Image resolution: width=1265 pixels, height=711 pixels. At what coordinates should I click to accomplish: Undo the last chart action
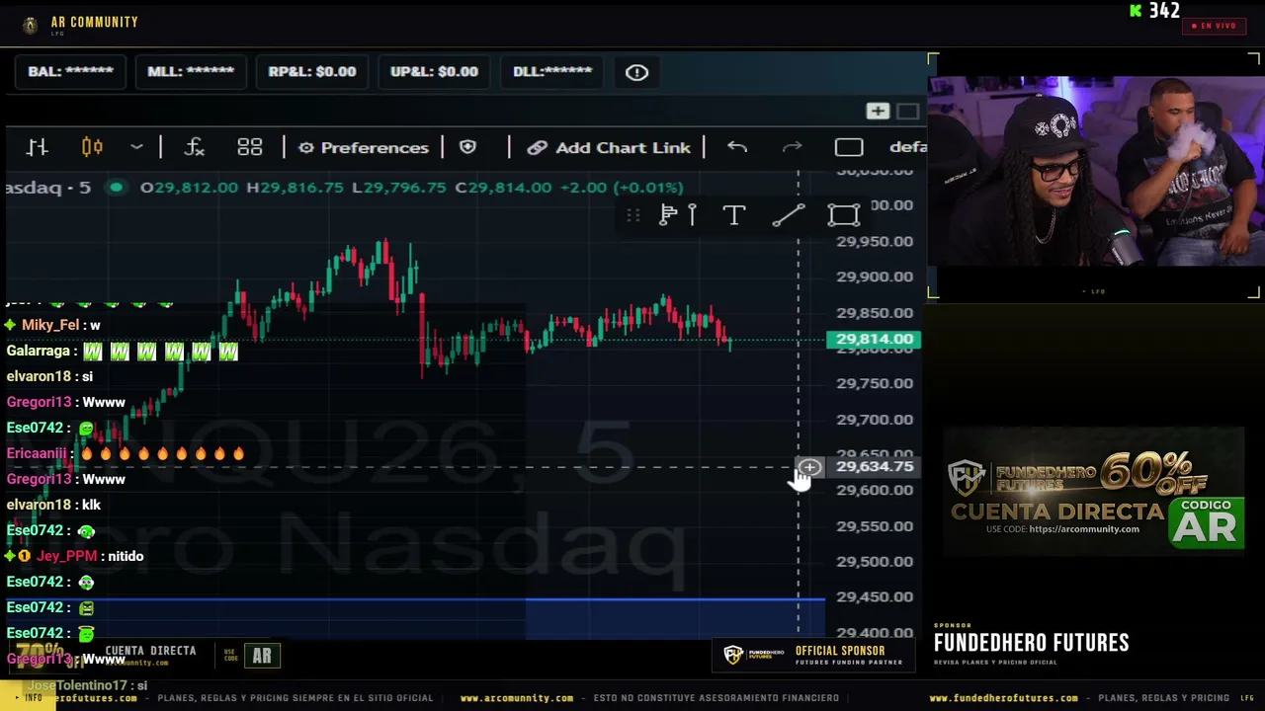tap(737, 147)
